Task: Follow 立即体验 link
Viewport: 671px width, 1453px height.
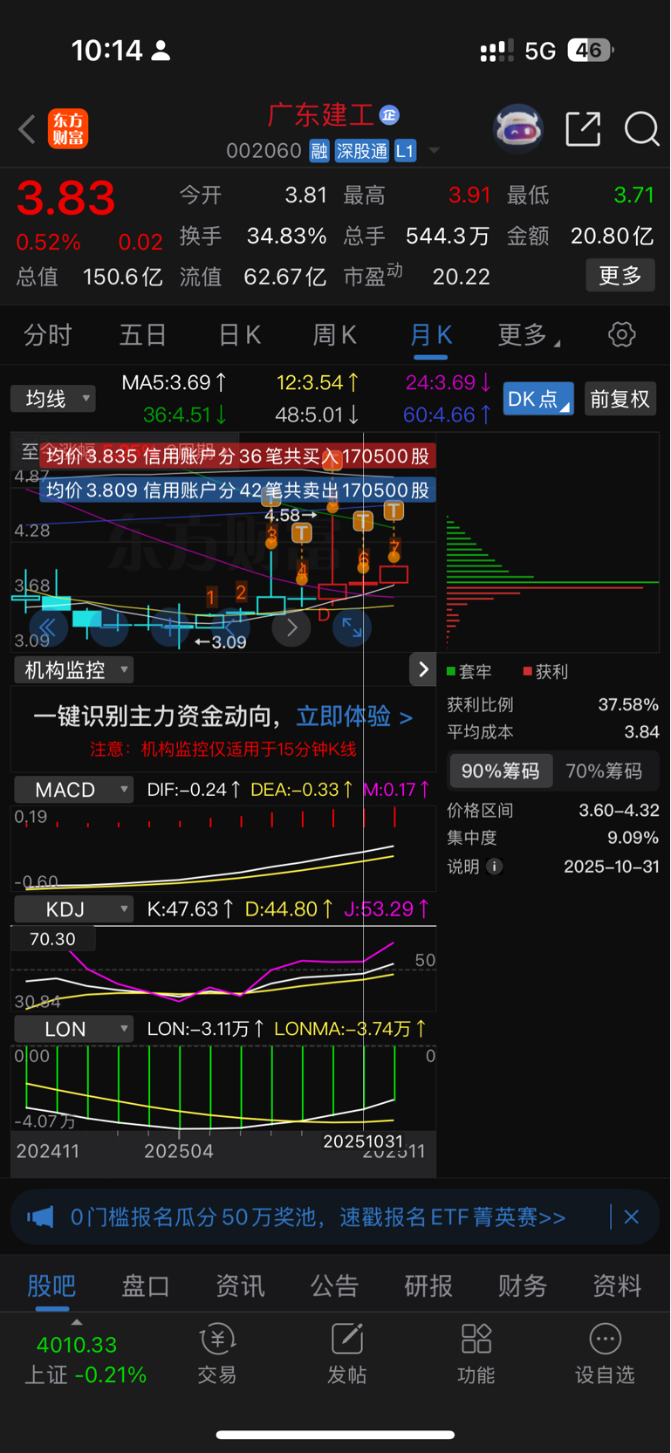Action: pyautogui.click(x=354, y=716)
